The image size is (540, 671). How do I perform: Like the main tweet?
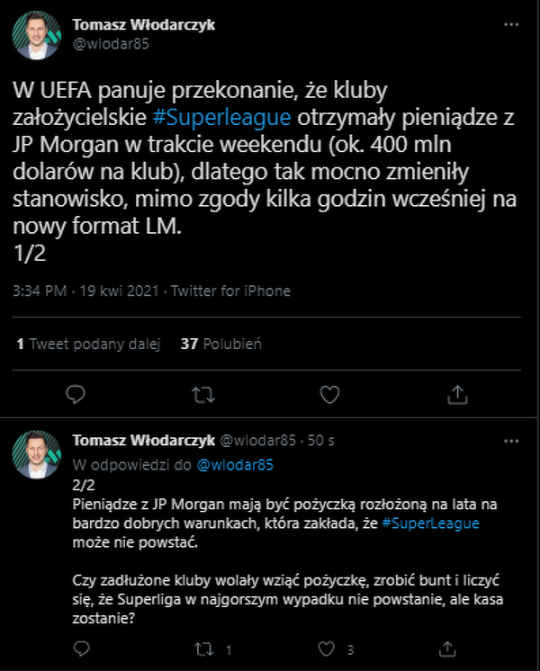pyautogui.click(x=331, y=394)
